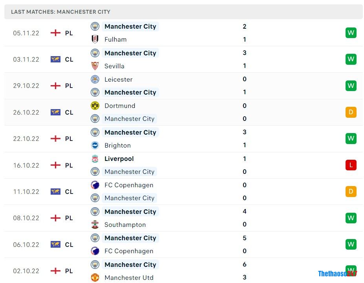Image resolution: width=364 pixels, height=283 pixels.
Task: Click the 08.10.22 Southampton match date
Action: [26, 218]
